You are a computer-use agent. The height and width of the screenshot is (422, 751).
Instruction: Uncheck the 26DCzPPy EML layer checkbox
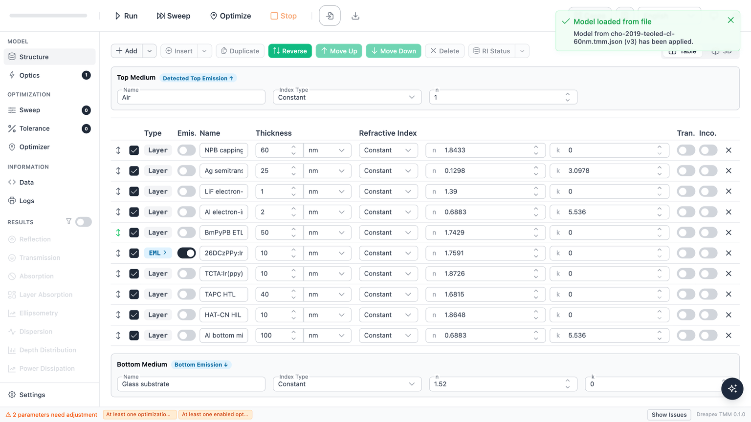pos(134,253)
